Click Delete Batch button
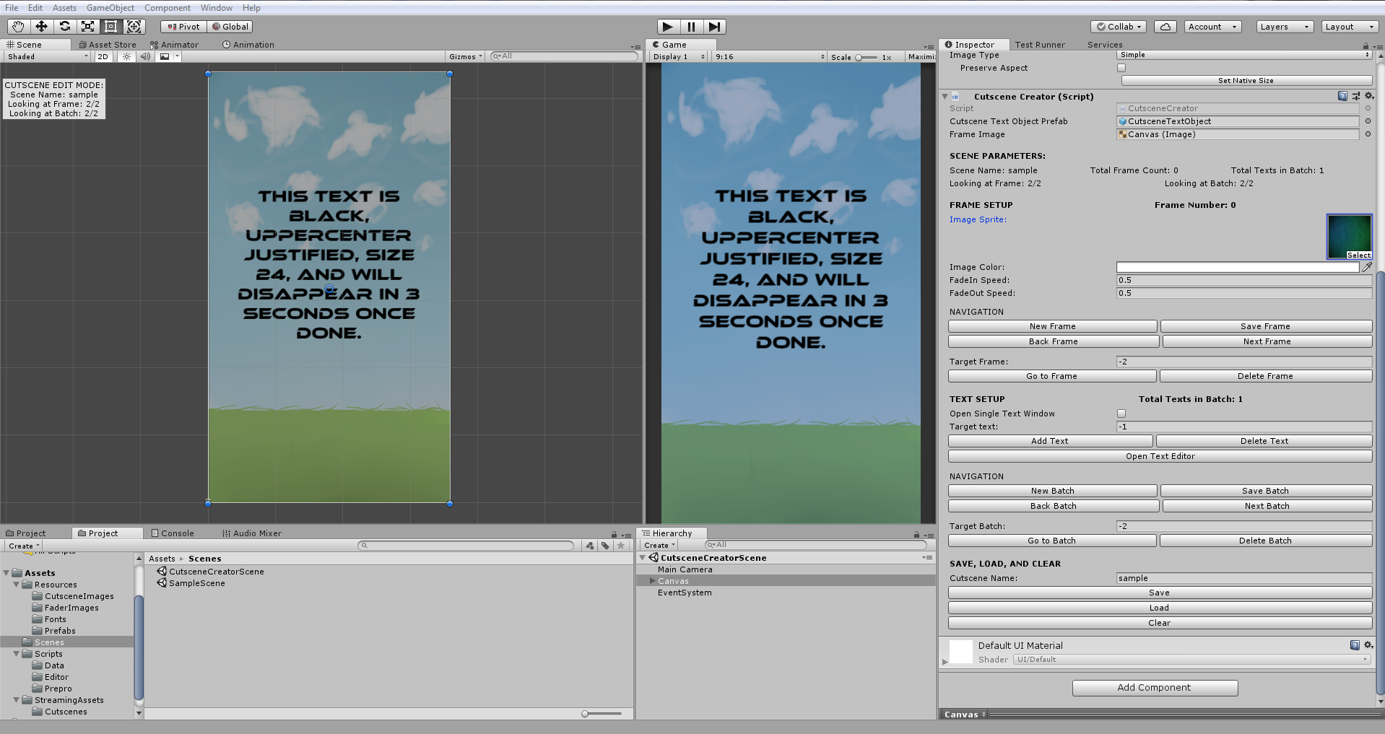Viewport: 1385px width, 734px height. [1265, 541]
